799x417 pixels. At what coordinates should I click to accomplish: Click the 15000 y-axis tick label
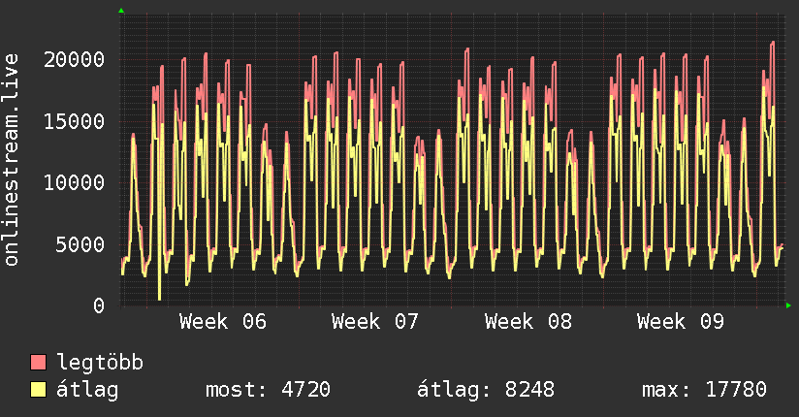[x=74, y=122]
